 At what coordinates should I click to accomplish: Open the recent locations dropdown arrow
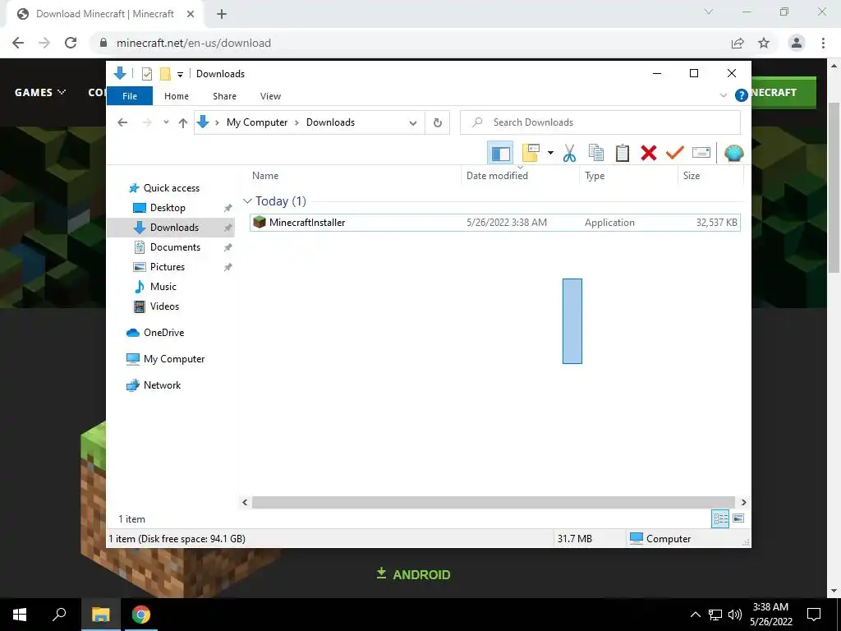[166, 122]
